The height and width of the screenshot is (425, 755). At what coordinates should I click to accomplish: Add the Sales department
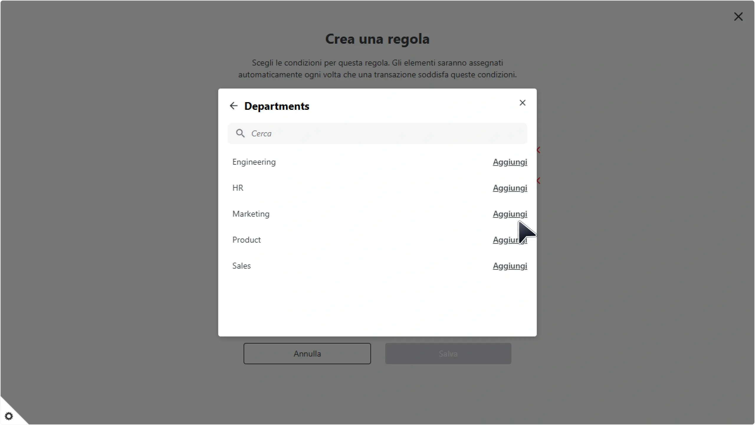click(510, 266)
